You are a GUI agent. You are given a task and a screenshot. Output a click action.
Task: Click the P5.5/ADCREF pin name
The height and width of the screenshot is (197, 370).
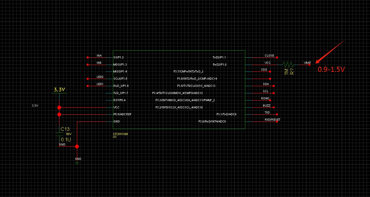pos(122,114)
